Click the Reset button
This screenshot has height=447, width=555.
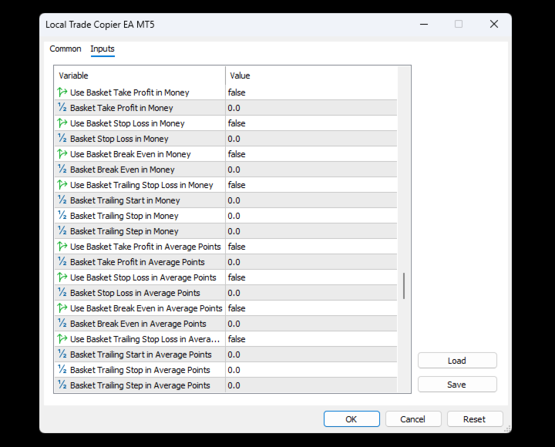pyautogui.click(x=475, y=419)
